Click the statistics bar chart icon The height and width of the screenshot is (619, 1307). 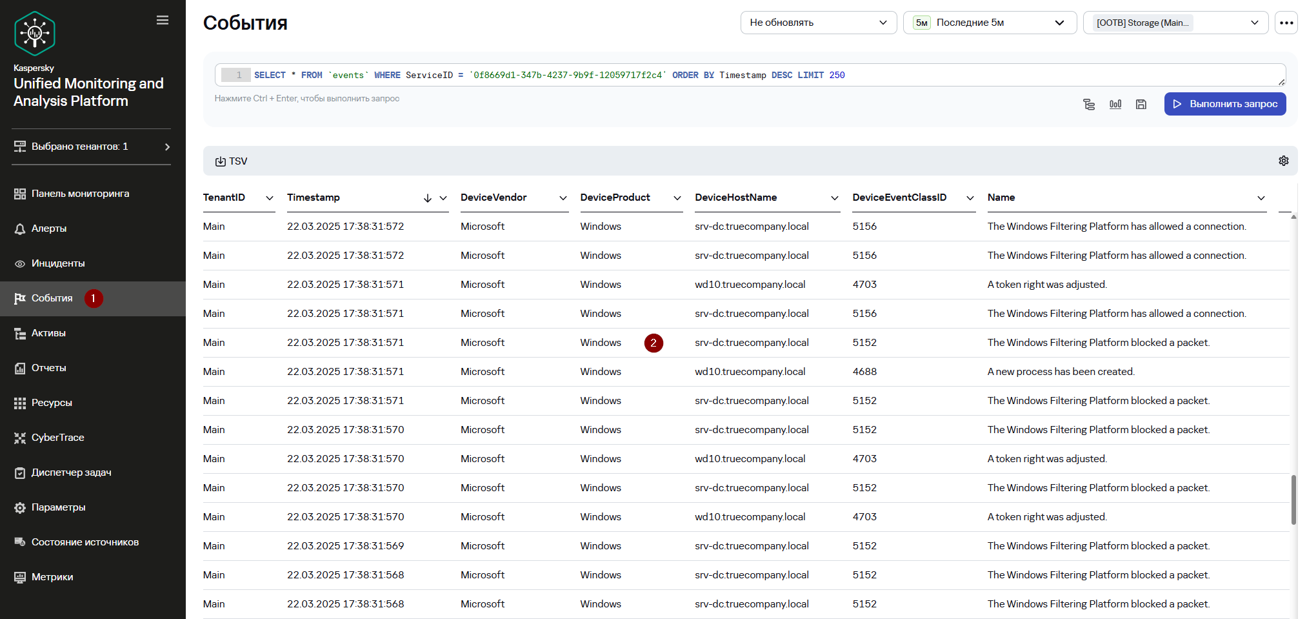[1115, 105]
